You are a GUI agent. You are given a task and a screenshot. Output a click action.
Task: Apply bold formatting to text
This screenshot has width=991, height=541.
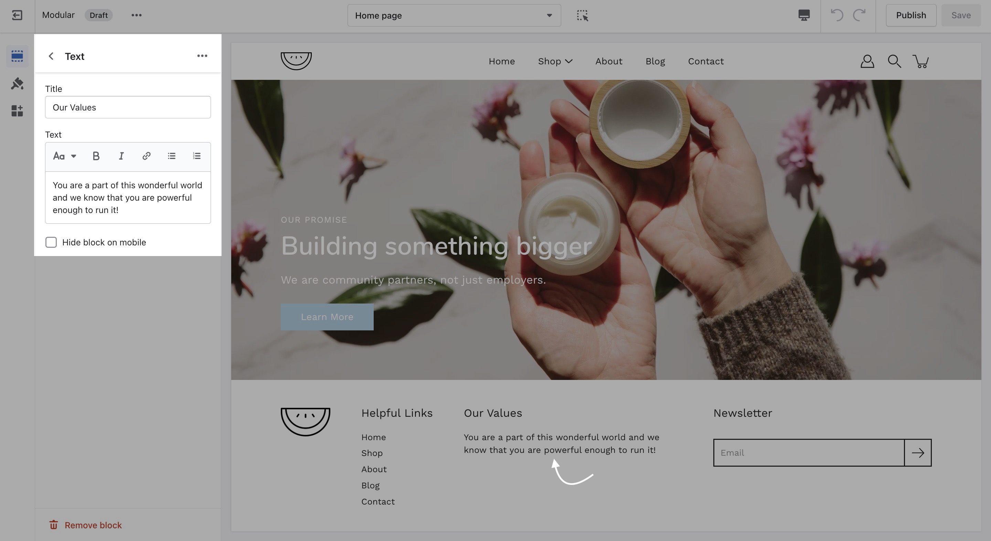point(96,156)
